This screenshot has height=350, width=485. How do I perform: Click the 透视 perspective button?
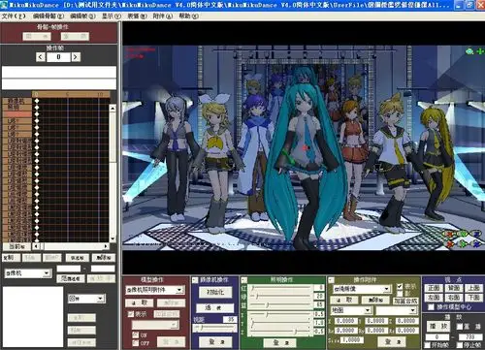pyautogui.click(x=215, y=308)
